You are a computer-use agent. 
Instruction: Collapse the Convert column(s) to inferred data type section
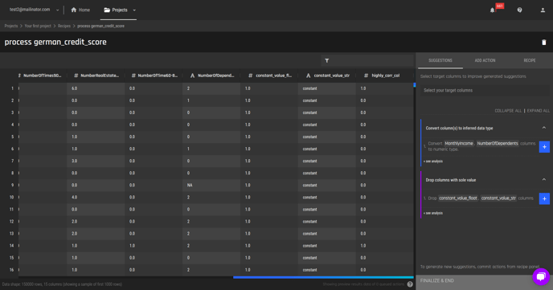pos(544,128)
